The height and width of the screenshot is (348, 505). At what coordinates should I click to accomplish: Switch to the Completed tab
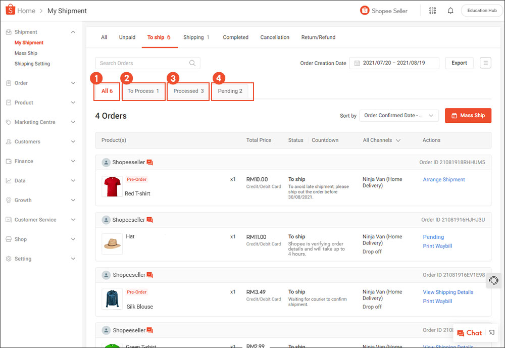(235, 37)
